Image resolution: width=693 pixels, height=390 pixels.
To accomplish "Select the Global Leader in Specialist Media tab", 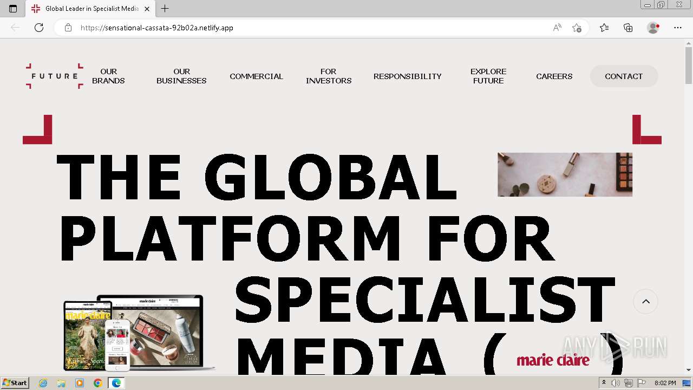I will (90, 9).
